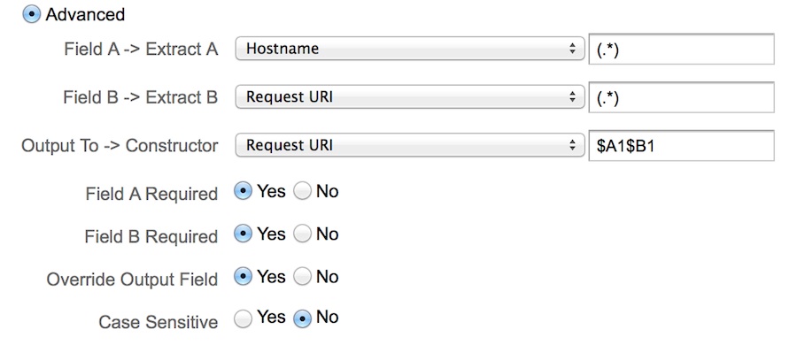
Task: Select the Advanced radio button
Action: point(31,15)
